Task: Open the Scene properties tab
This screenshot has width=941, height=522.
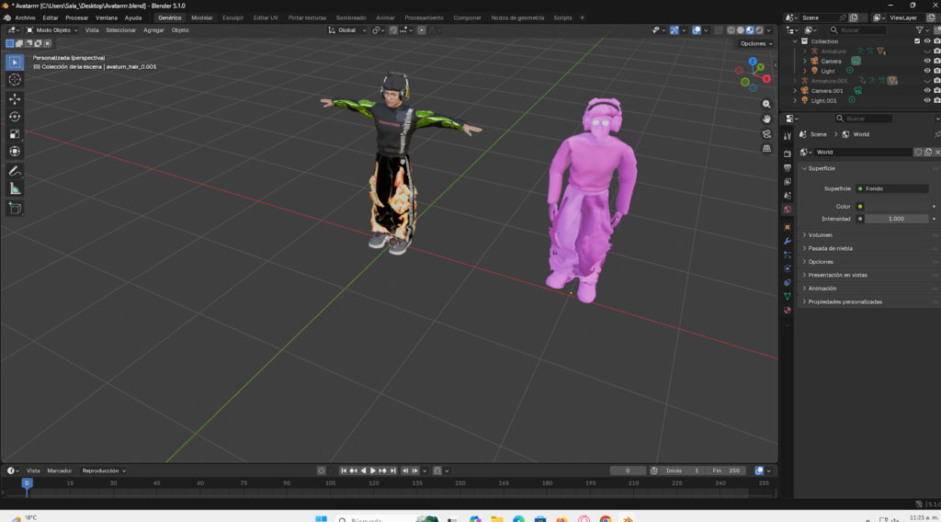Action: (x=788, y=196)
